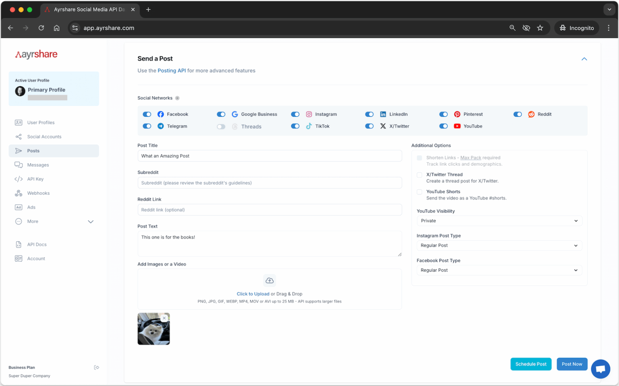619x386 pixels.
Task: Open the support chat bubble
Action: (x=600, y=369)
